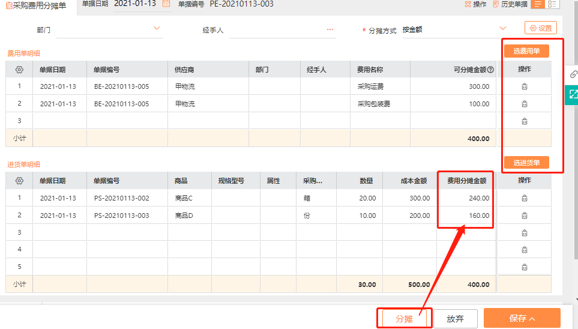The height and width of the screenshot is (329, 578).
Task: Delete the 采购包装费 expense row via trash icon
Action: (524, 104)
